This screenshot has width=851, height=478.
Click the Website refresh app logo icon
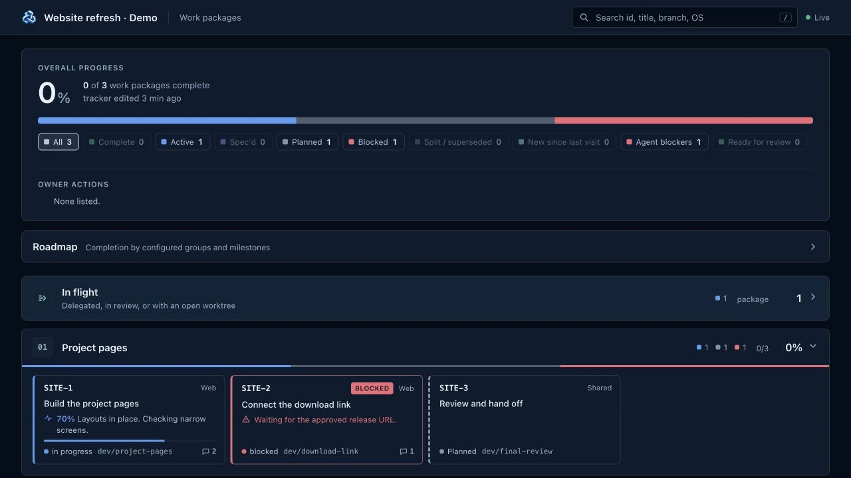[x=29, y=17]
